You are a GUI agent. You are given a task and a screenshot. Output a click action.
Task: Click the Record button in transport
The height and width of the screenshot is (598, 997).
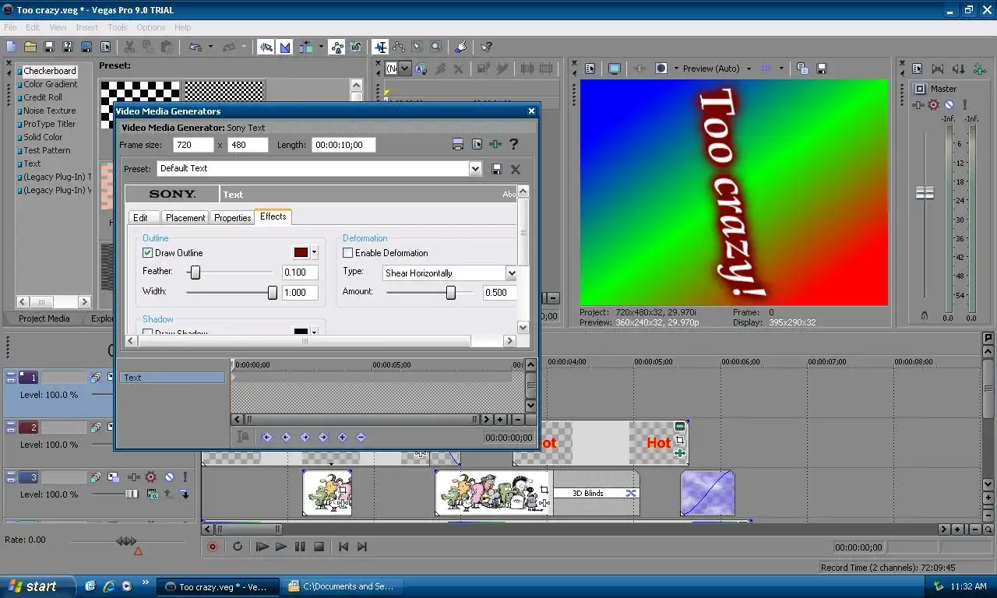[213, 547]
